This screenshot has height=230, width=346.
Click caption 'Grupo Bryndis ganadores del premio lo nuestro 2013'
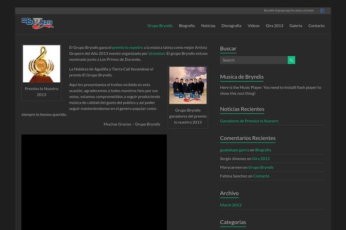point(188,116)
